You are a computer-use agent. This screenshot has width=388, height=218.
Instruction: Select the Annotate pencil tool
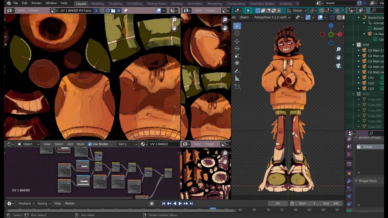tap(237, 71)
